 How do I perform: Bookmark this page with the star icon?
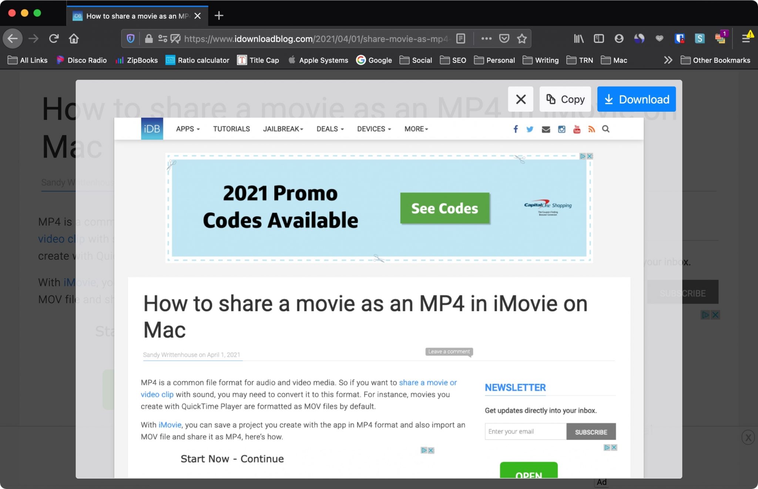pos(522,38)
